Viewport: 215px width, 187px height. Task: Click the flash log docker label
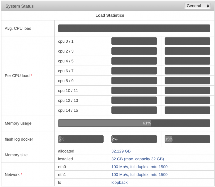(19, 139)
